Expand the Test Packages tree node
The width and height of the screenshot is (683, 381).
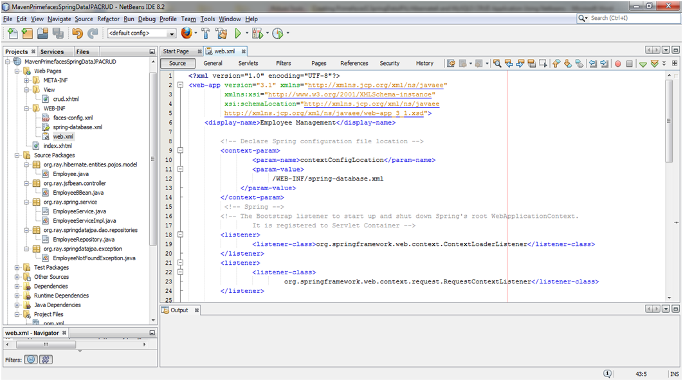(x=17, y=267)
